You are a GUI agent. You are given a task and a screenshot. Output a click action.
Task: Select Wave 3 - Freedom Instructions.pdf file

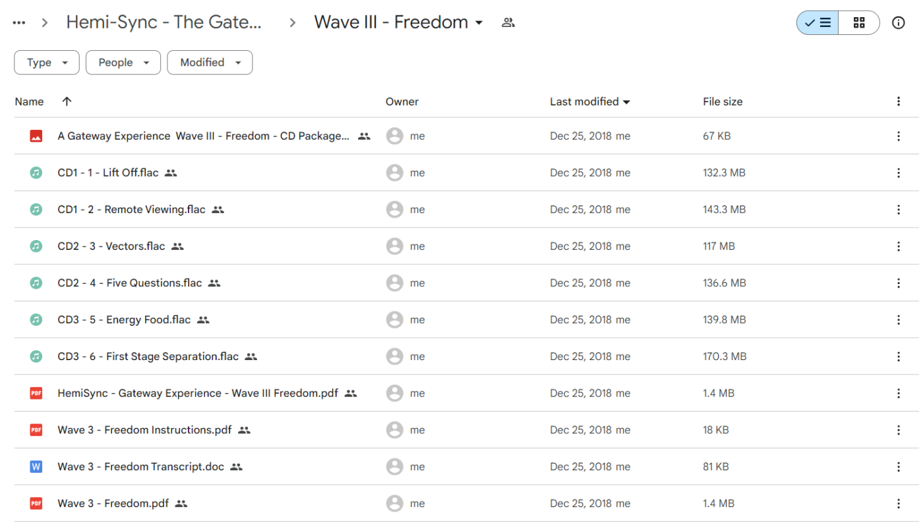click(x=144, y=430)
